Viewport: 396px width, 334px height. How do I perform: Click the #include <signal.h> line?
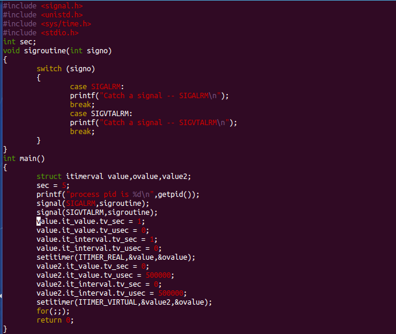[43, 6]
